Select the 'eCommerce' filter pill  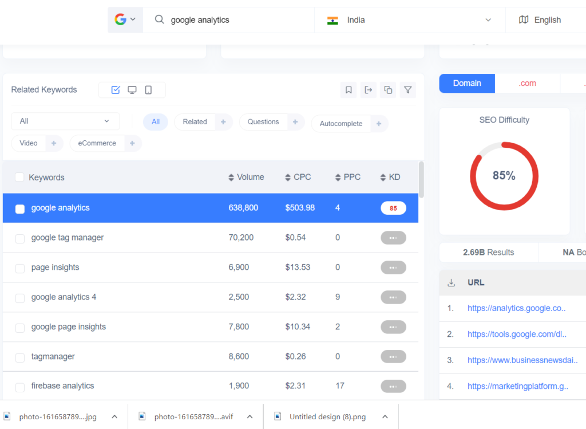tap(97, 143)
